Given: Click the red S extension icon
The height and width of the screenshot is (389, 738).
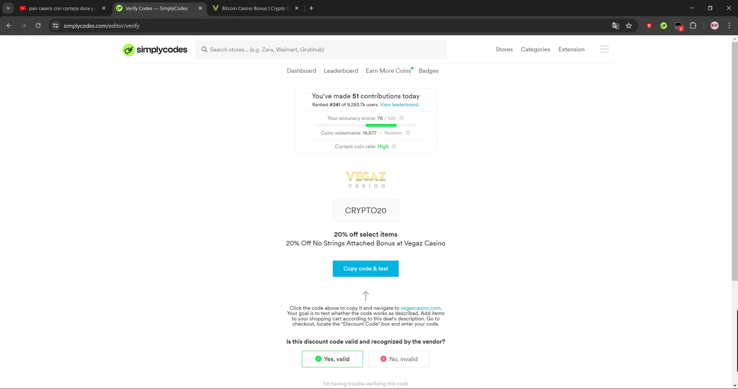Looking at the screenshot, I should pyautogui.click(x=649, y=26).
